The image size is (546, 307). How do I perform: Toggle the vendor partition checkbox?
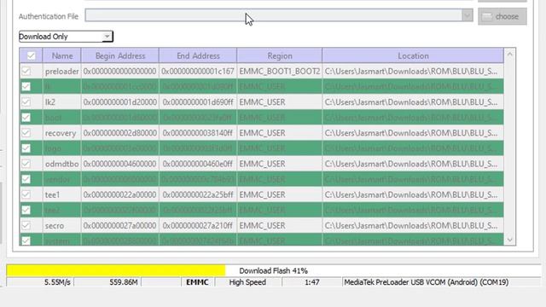(26, 179)
